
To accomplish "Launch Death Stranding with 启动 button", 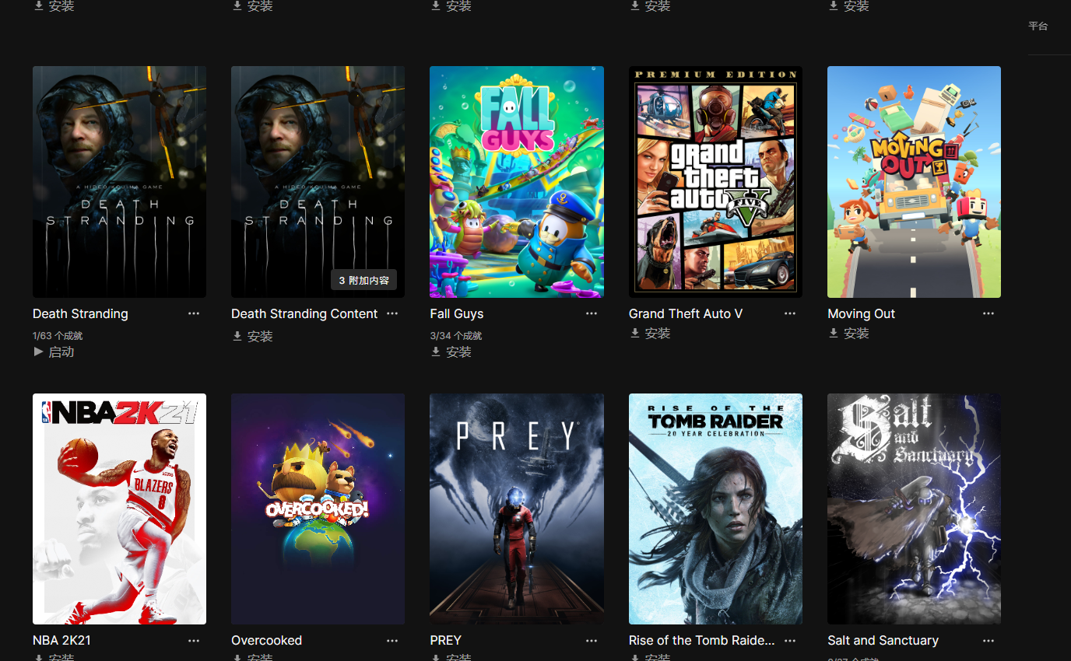I will [54, 351].
